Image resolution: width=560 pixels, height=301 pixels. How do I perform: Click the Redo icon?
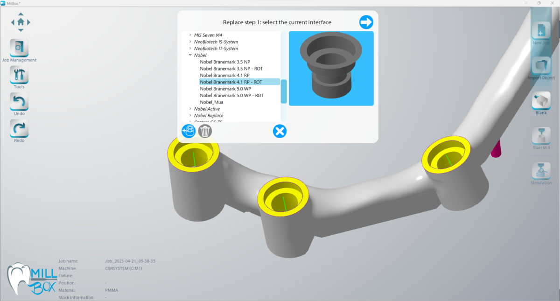point(19,128)
